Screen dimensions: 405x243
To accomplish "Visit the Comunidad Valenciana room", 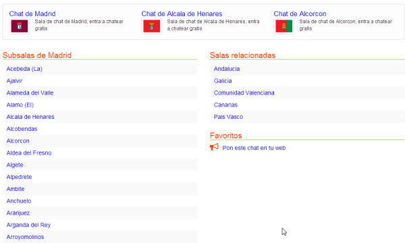I will coord(244,93).
